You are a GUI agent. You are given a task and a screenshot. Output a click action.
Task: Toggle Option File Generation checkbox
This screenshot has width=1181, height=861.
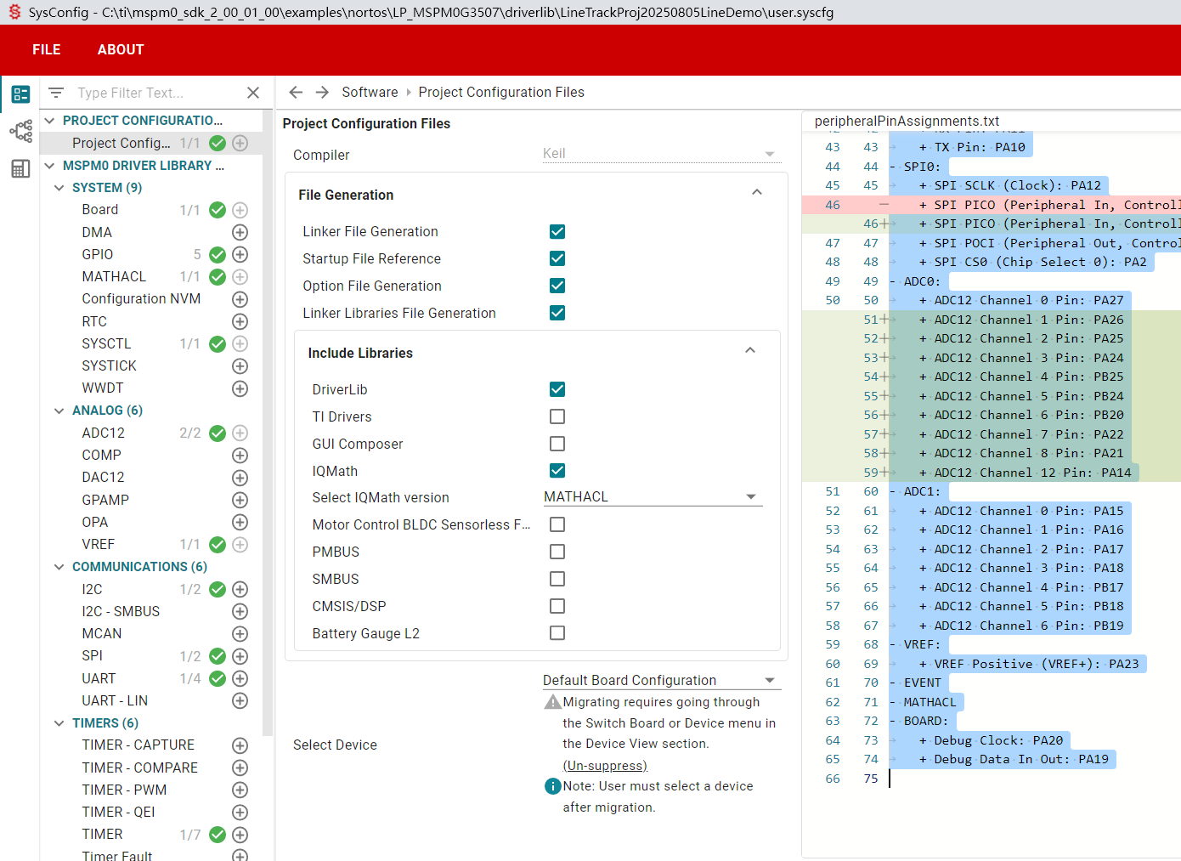[557, 286]
